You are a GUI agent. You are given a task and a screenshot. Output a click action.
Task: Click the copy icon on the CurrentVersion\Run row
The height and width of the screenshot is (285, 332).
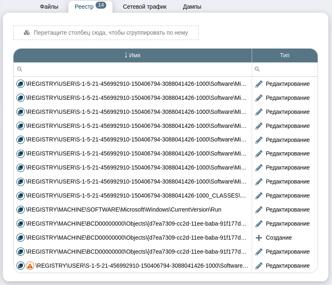click(x=20, y=210)
